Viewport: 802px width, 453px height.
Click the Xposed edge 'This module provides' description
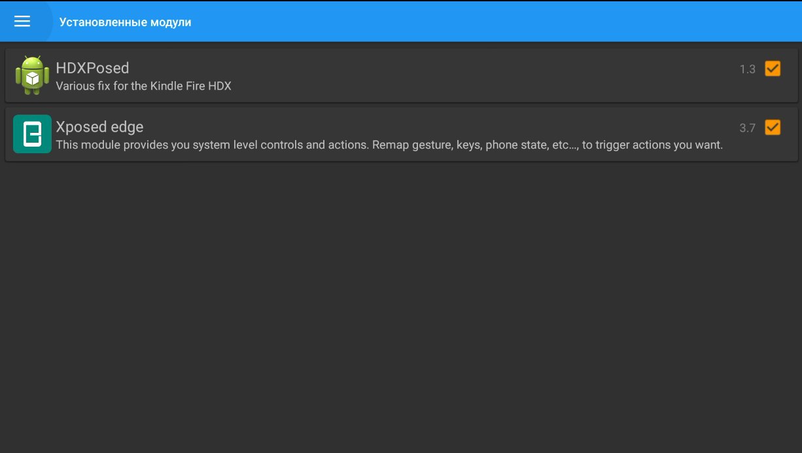[x=389, y=145]
